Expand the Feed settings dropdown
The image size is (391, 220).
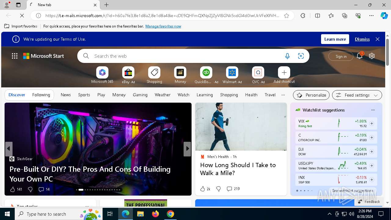(357, 95)
